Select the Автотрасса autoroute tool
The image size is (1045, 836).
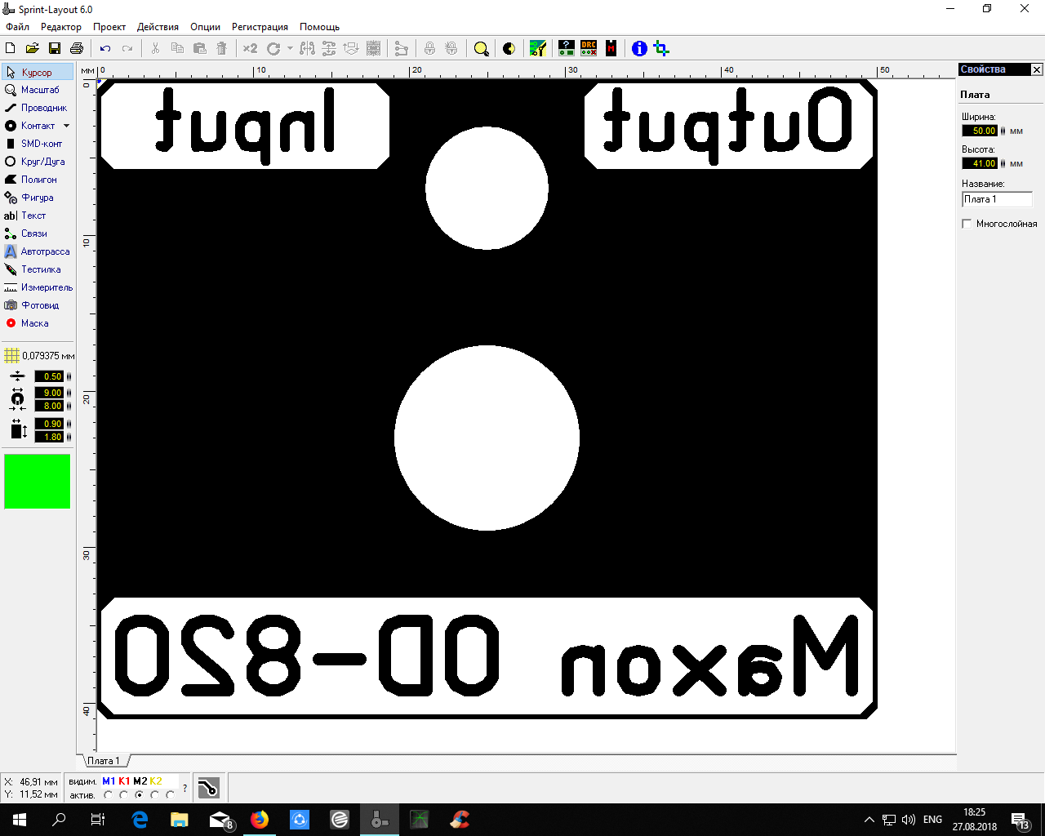point(38,251)
